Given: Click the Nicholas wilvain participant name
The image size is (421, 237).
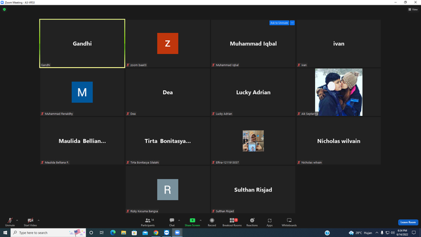Looking at the screenshot, I should [x=339, y=141].
